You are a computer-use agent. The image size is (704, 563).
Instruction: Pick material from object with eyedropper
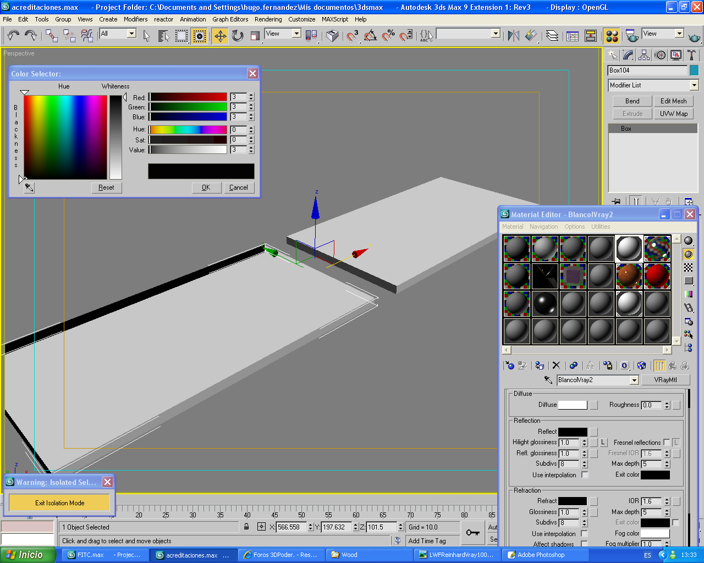point(548,380)
